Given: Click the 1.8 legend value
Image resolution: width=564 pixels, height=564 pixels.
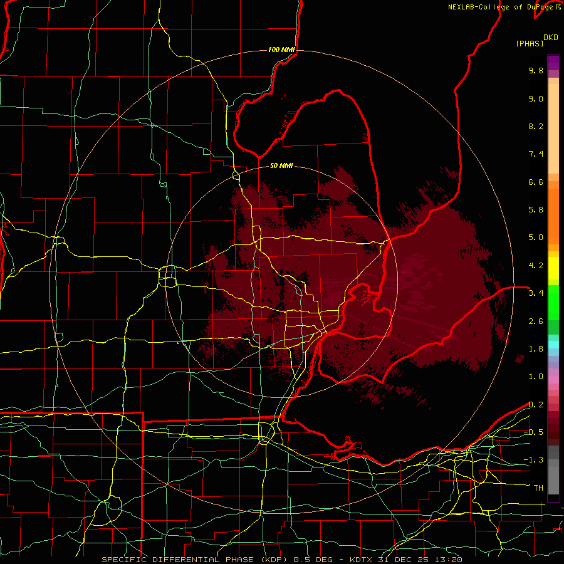Looking at the screenshot, I should pos(536,349).
